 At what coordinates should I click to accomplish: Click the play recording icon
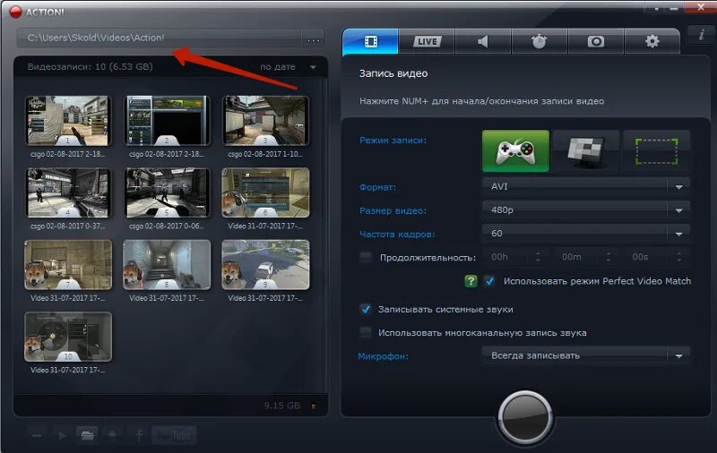pyautogui.click(x=62, y=436)
